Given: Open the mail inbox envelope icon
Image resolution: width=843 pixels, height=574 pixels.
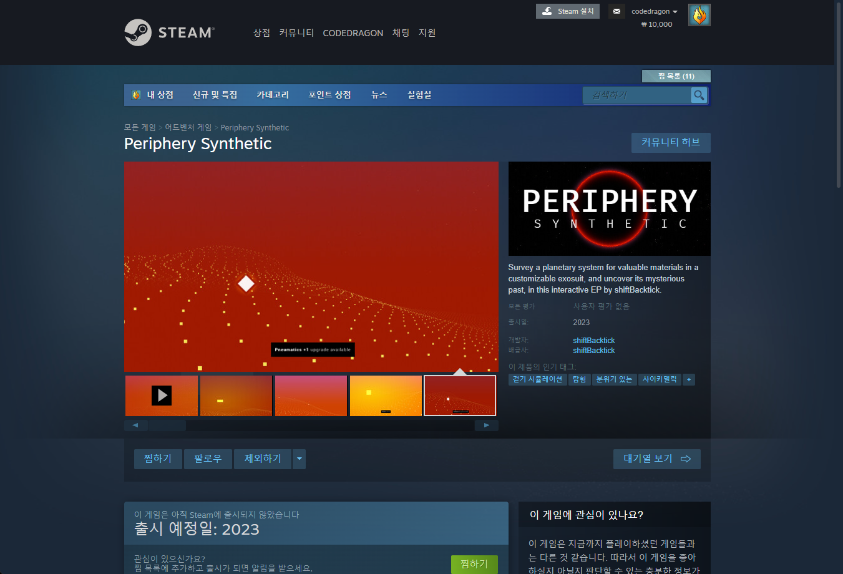Looking at the screenshot, I should click(616, 11).
